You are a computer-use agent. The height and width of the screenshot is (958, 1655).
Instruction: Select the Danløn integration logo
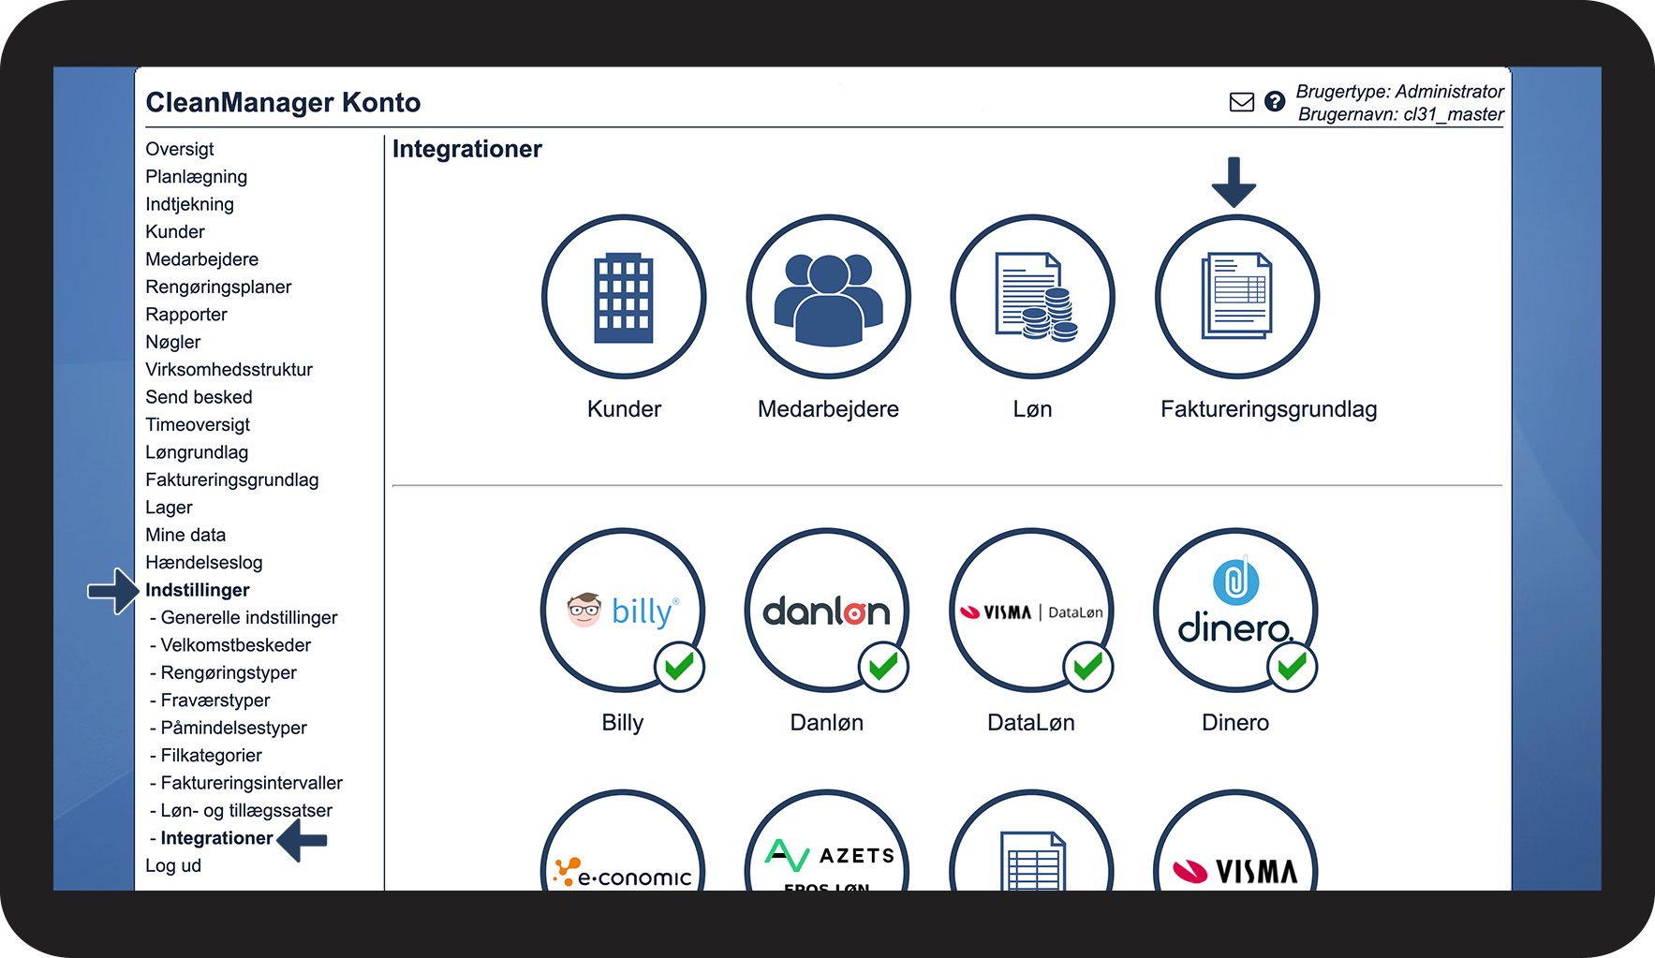point(827,611)
